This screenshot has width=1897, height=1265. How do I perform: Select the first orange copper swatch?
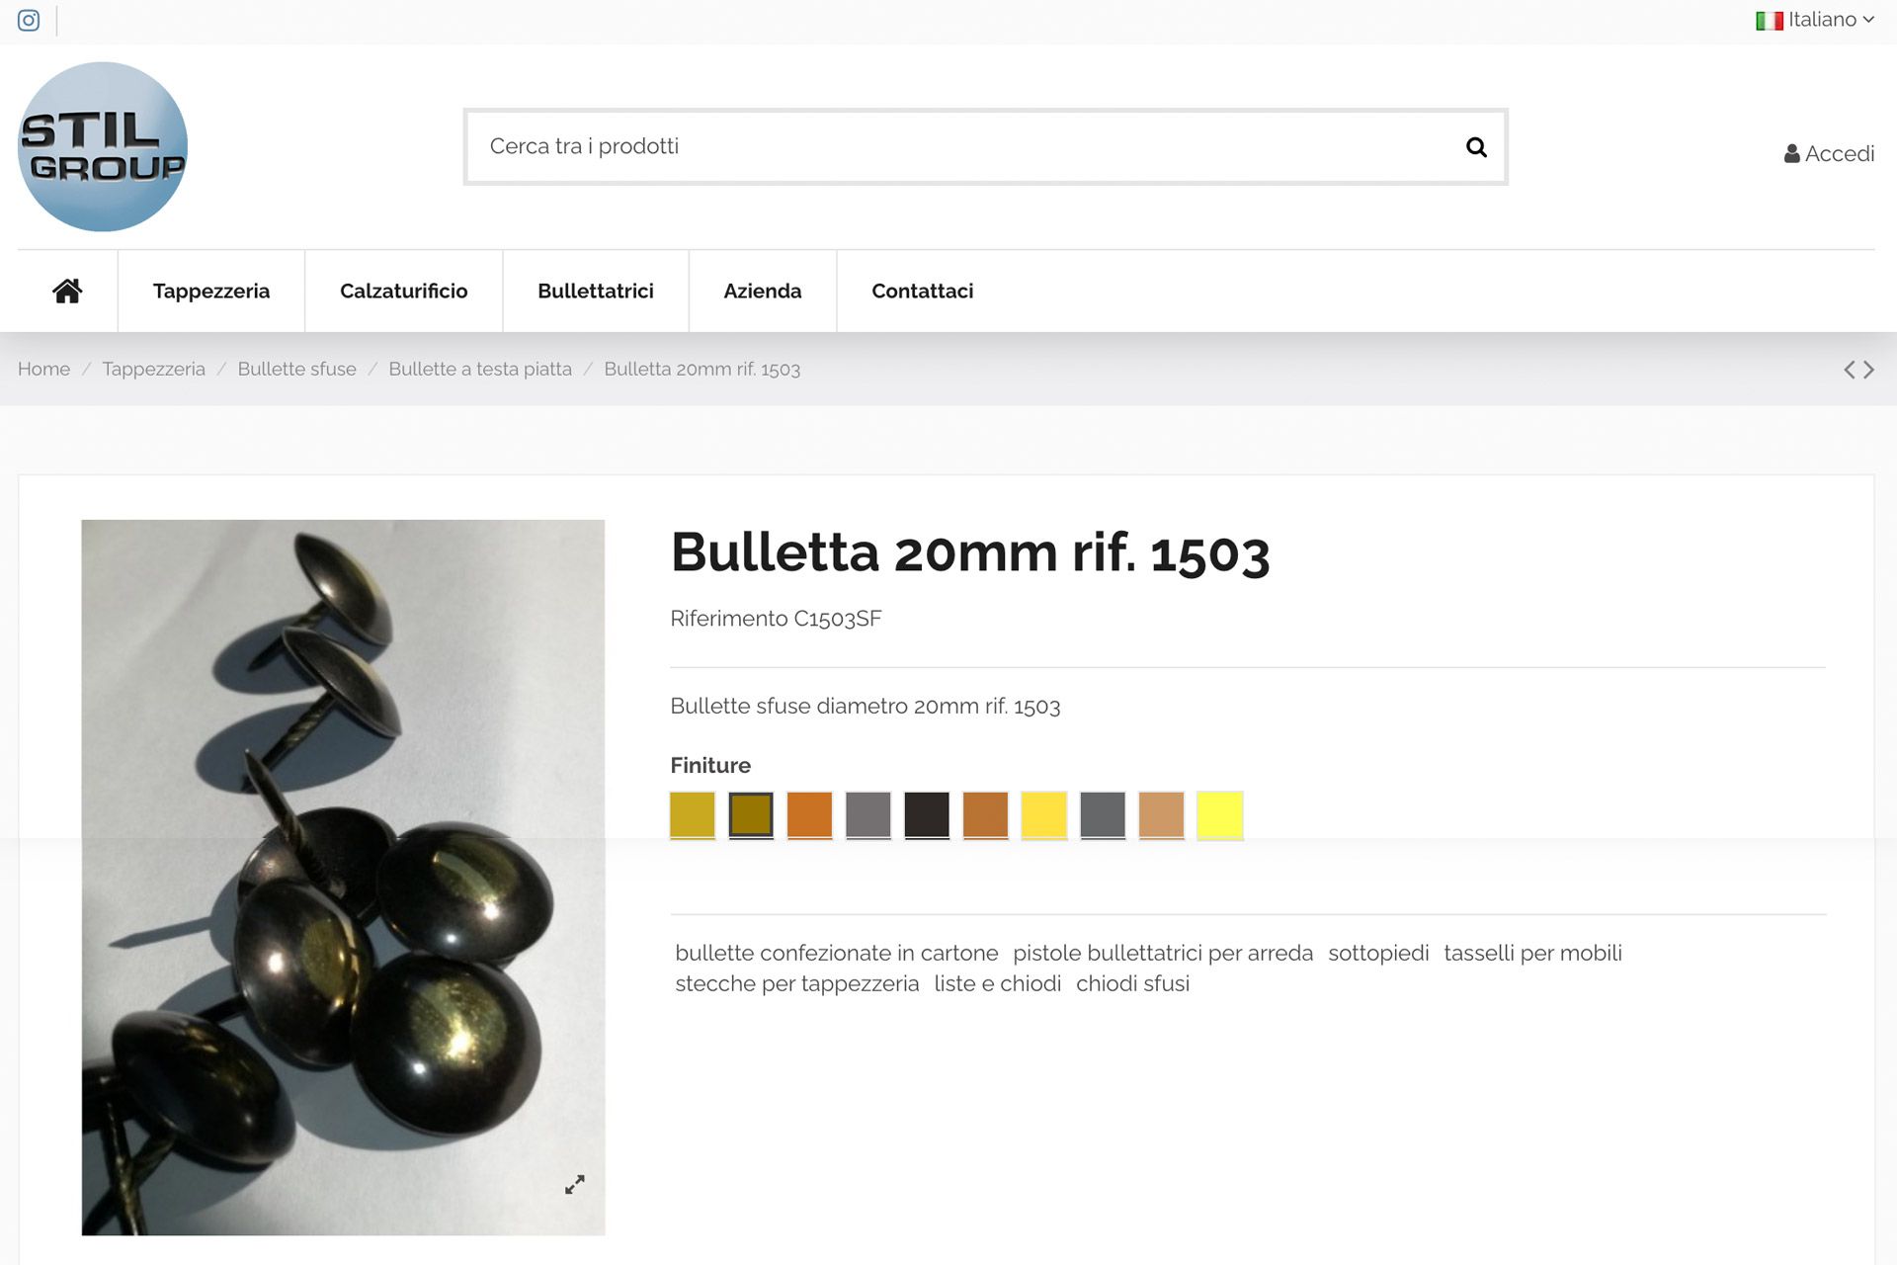[x=810, y=815]
